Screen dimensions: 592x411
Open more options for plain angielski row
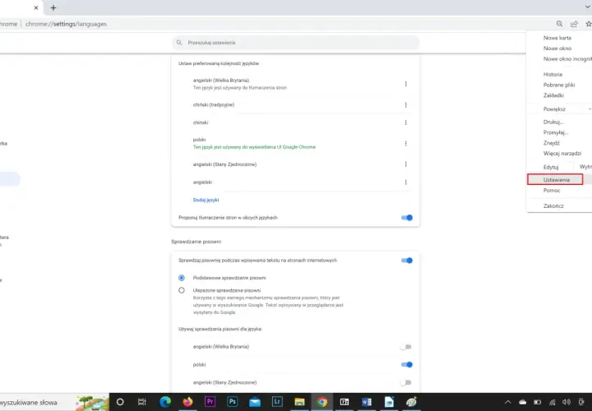tap(406, 182)
